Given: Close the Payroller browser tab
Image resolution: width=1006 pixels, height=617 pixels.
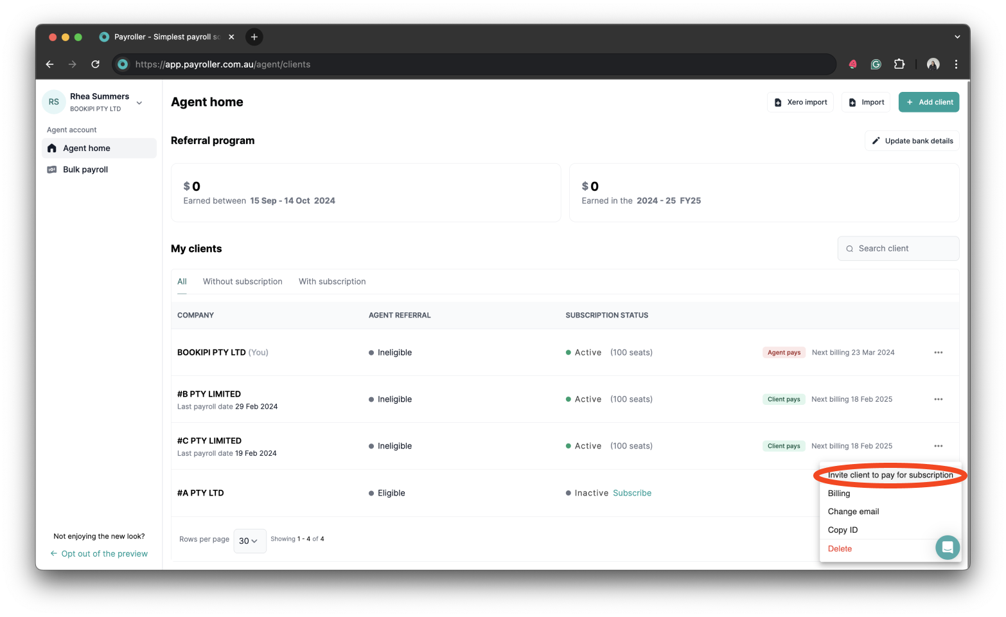Looking at the screenshot, I should click(x=231, y=37).
